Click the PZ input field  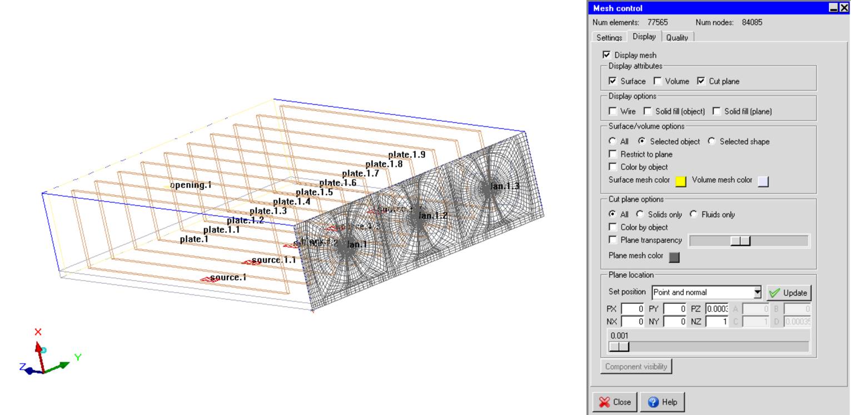(716, 309)
